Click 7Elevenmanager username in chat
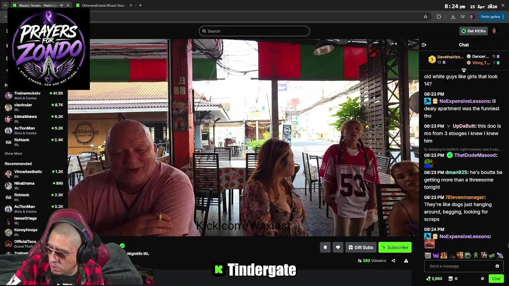509x286 pixels. pos(464,197)
